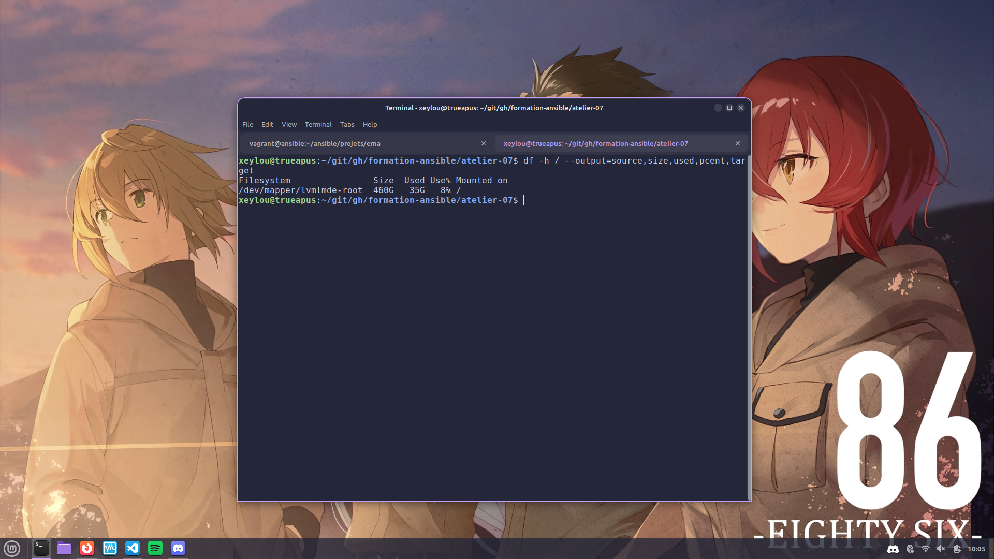Viewport: 994px width, 559px height.
Task: Click the 'Mounted on' column header
Action: [x=482, y=181]
